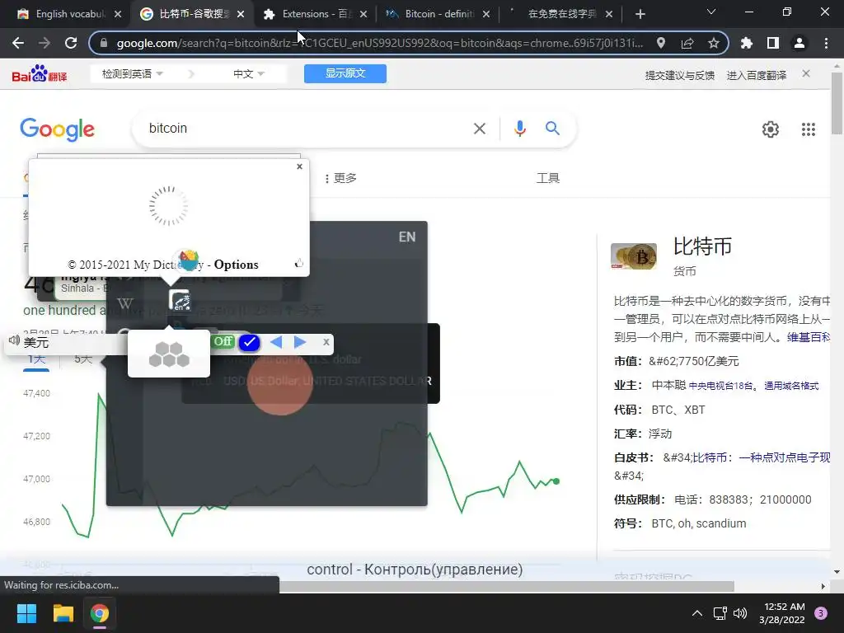Click the Wikipedia W icon
The width and height of the screenshot is (844, 633).
tap(125, 303)
